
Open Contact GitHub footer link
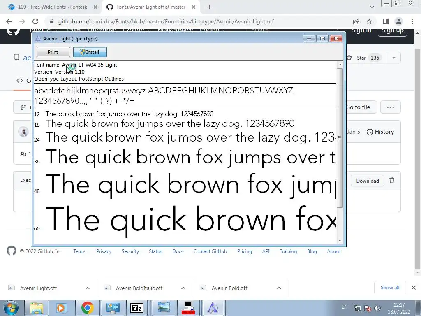(210, 251)
